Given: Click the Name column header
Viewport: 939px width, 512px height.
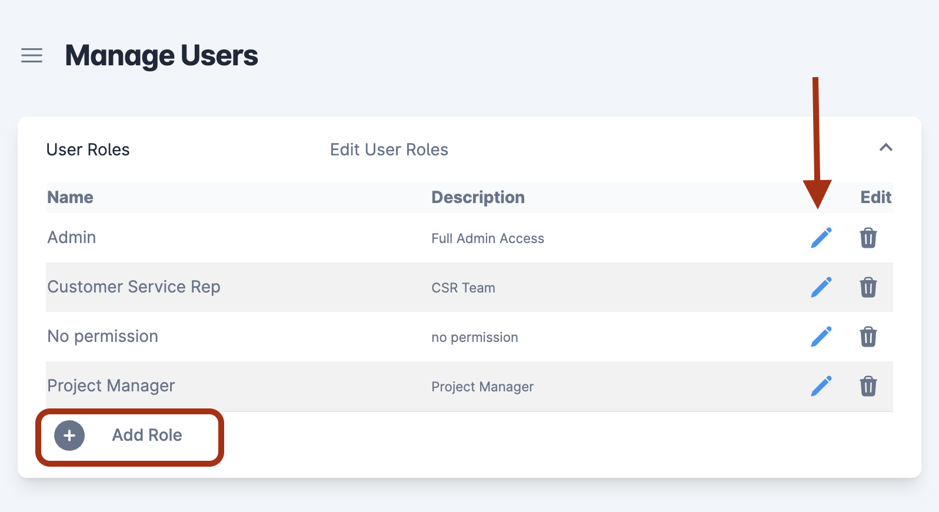Looking at the screenshot, I should (x=70, y=197).
